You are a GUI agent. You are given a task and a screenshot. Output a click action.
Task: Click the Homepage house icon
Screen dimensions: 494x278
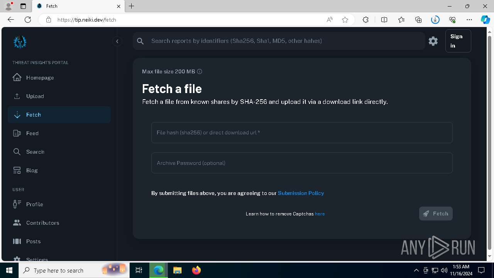coord(17,77)
